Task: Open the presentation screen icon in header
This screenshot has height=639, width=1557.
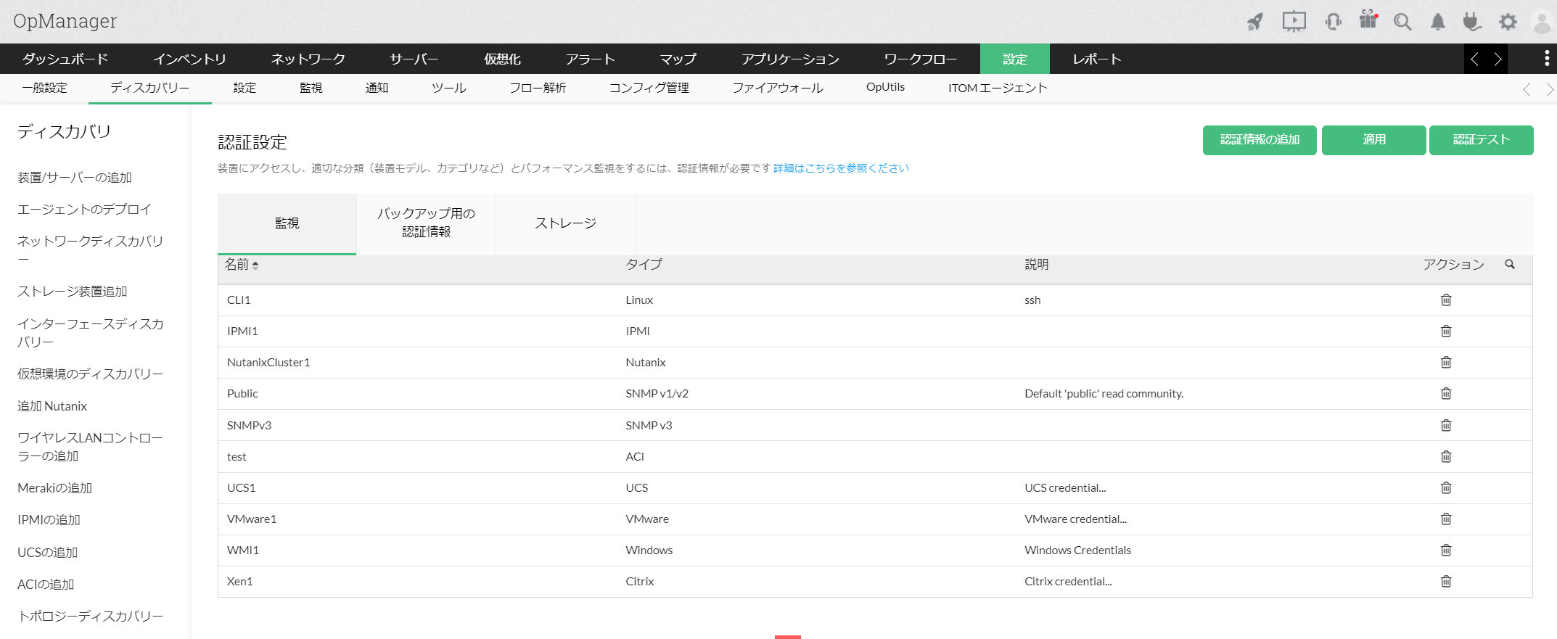Action: coord(1294,22)
